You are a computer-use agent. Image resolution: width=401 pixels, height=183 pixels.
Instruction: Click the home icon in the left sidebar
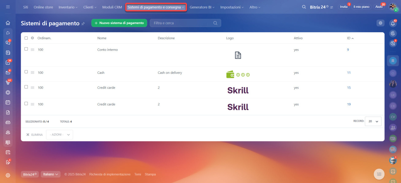point(8,23)
